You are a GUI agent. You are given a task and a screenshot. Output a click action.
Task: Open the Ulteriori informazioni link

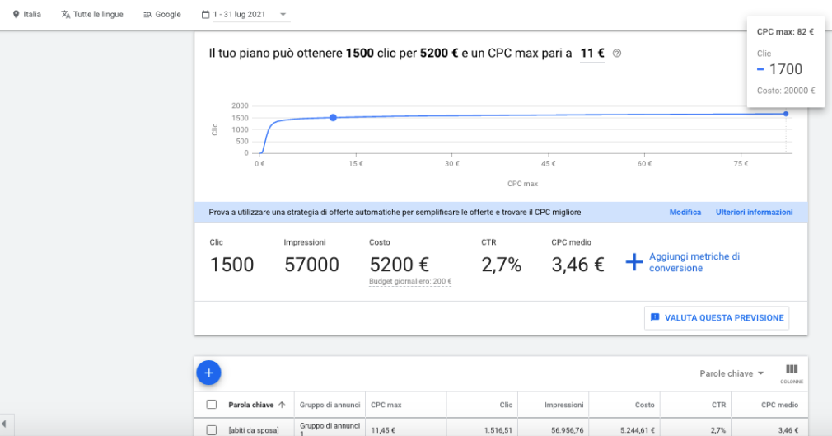point(754,213)
